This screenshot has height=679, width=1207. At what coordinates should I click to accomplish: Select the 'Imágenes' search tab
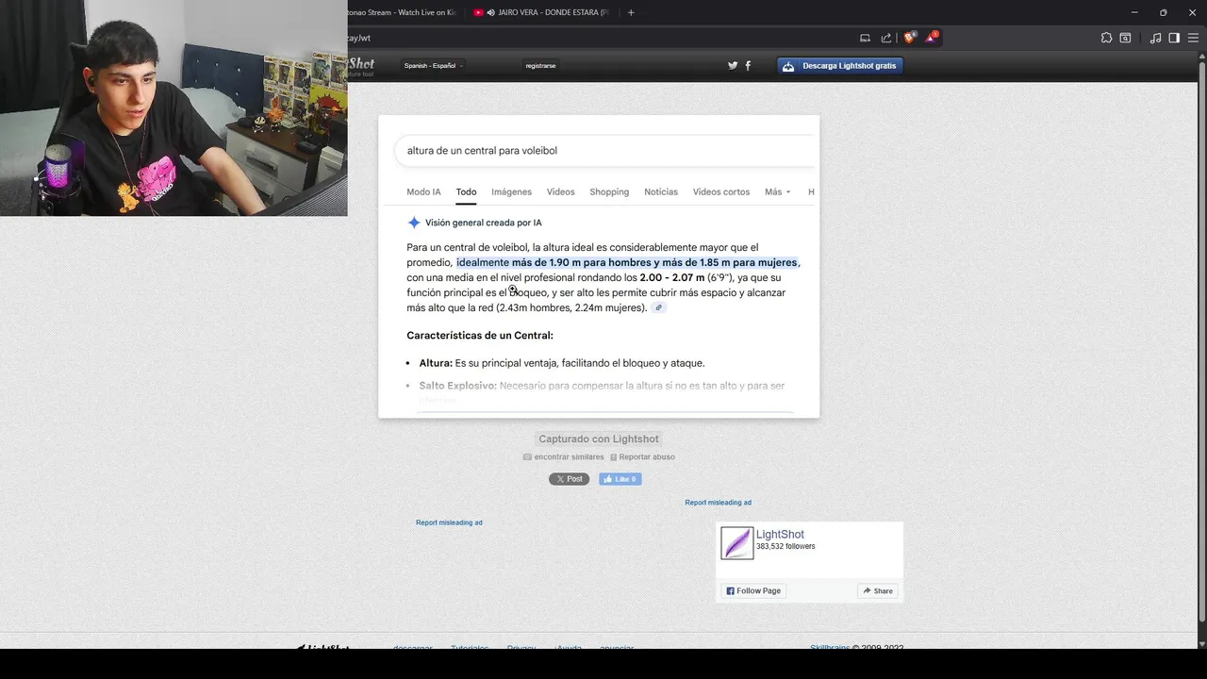point(511,191)
